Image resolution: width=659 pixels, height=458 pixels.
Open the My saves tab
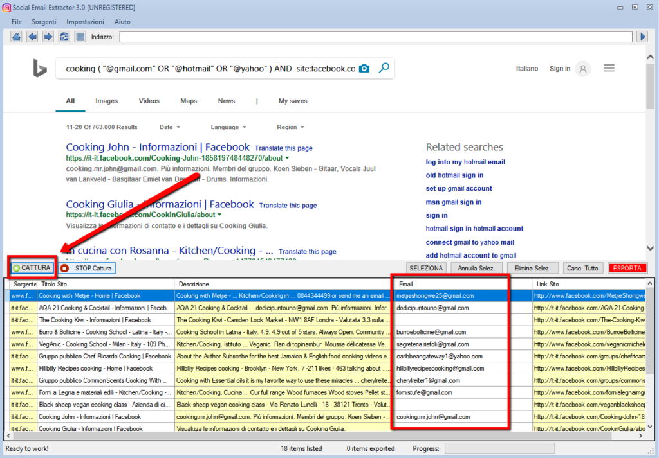(x=293, y=101)
